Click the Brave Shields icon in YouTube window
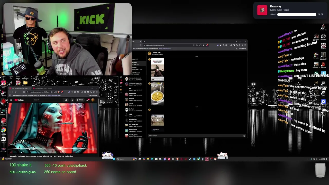 pos(58,92)
